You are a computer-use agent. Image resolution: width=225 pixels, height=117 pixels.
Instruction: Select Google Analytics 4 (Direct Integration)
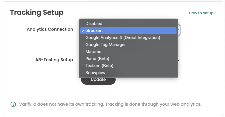tap(128, 38)
